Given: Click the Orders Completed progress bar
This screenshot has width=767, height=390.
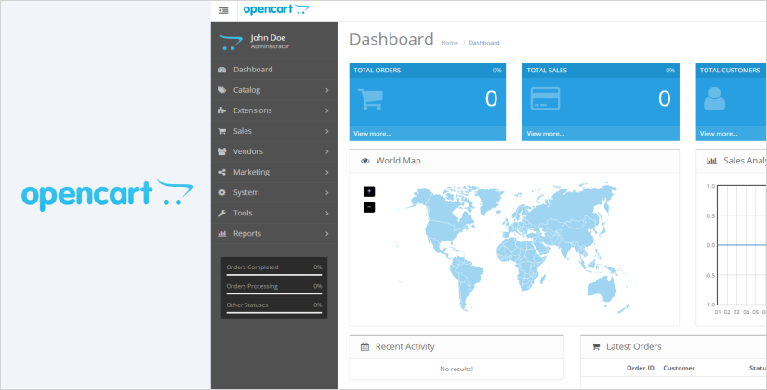Looking at the screenshot, I should [x=273, y=275].
